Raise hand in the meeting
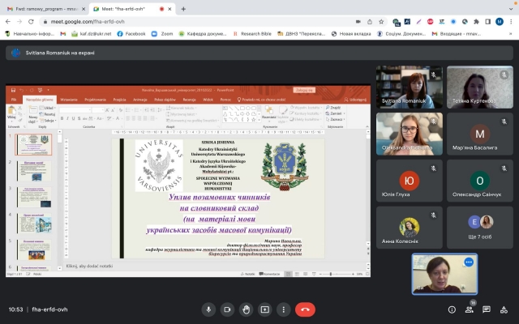The image size is (519, 324). coord(247,309)
